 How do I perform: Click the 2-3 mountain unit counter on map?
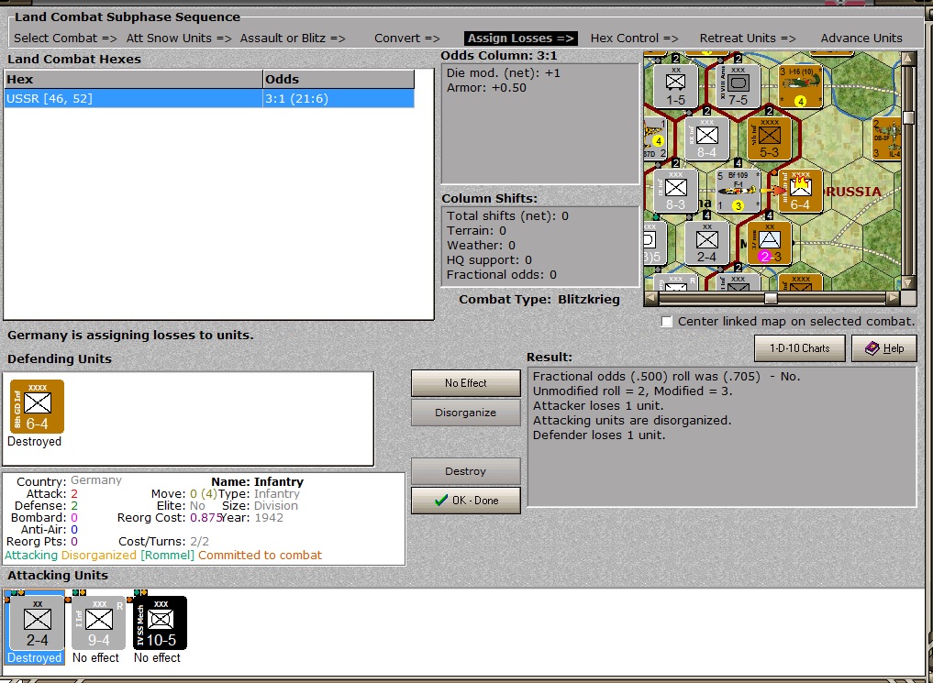click(769, 243)
